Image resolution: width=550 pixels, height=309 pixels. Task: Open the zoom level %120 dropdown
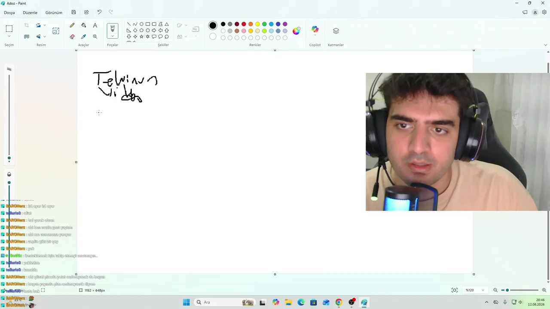475,290
